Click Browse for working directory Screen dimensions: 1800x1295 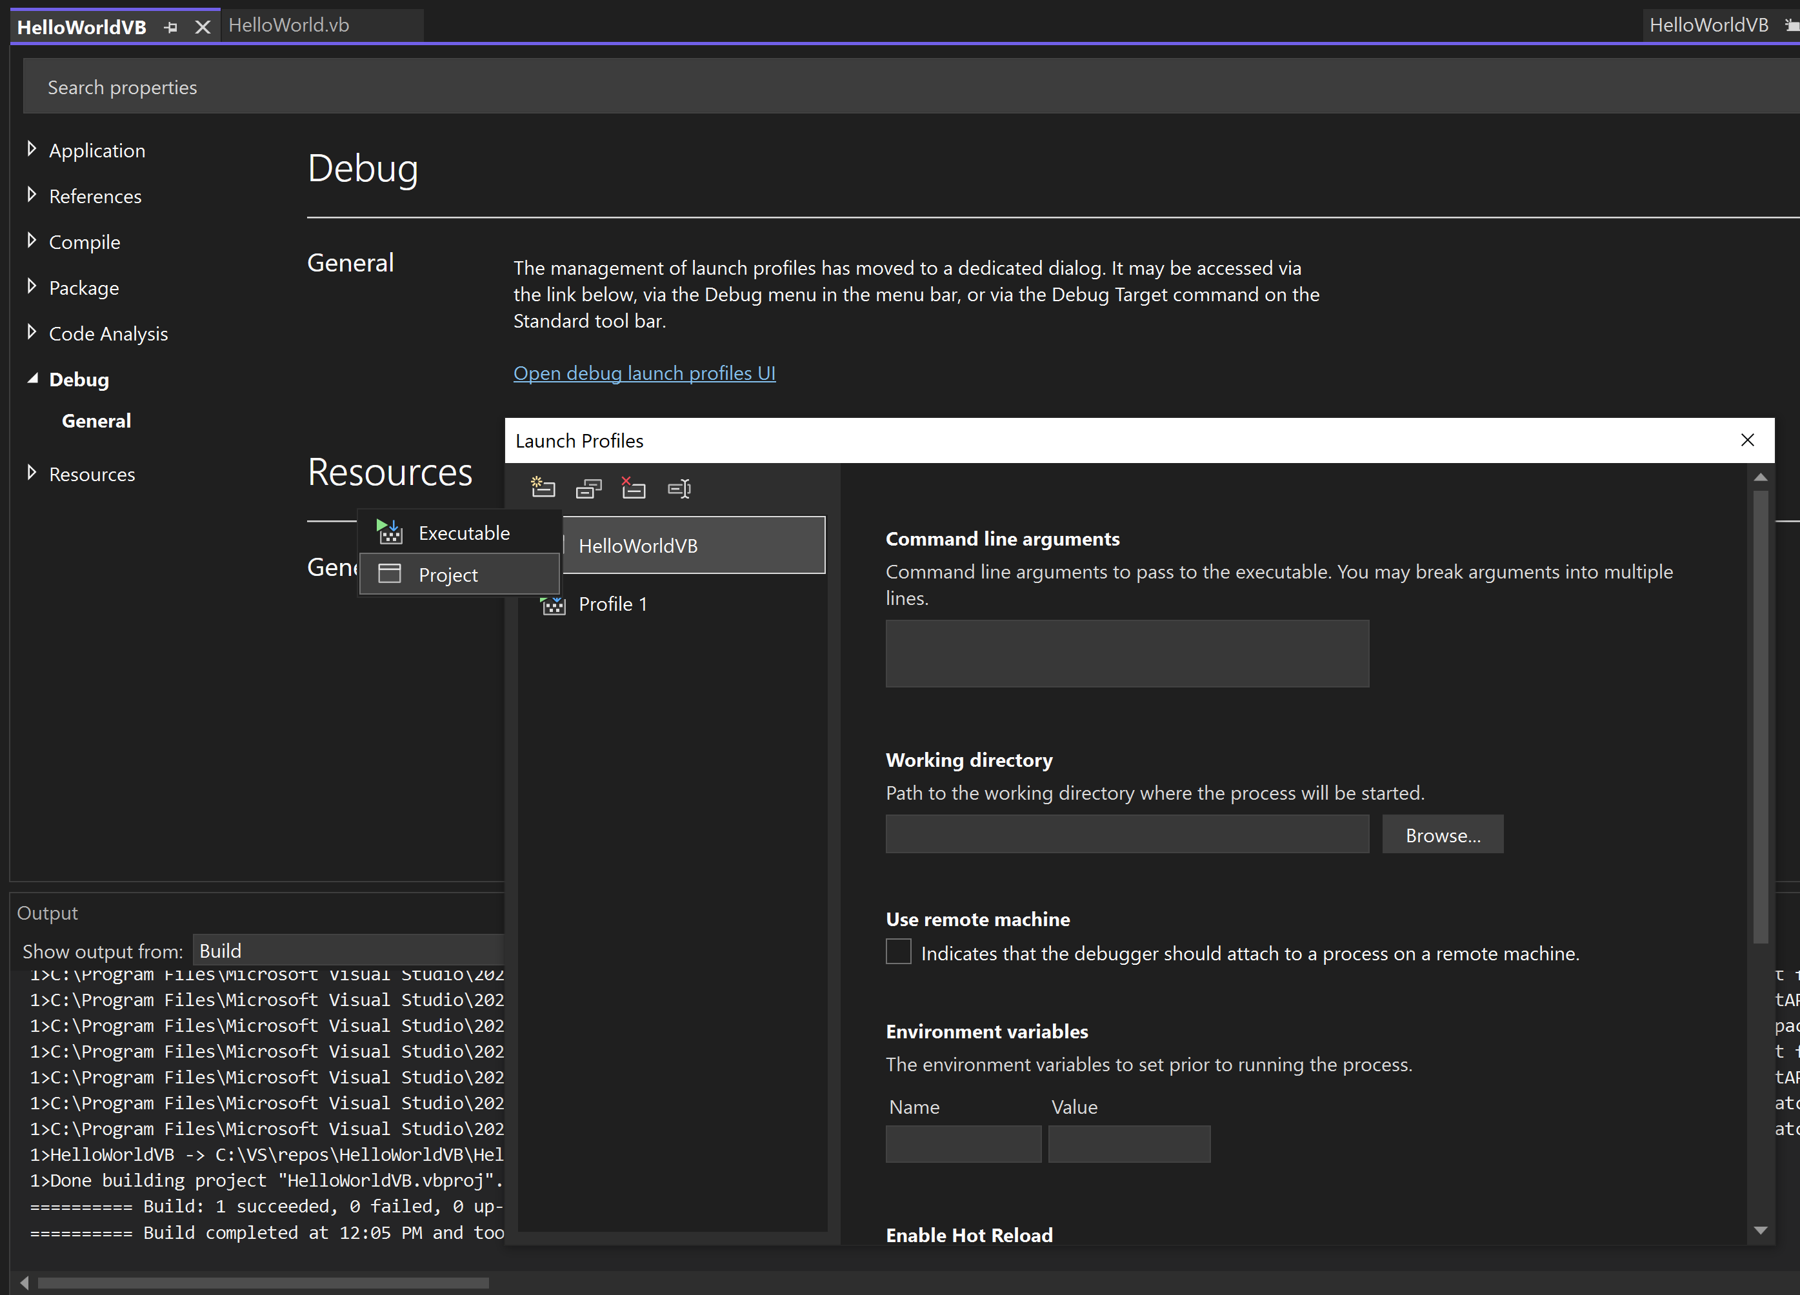point(1442,835)
